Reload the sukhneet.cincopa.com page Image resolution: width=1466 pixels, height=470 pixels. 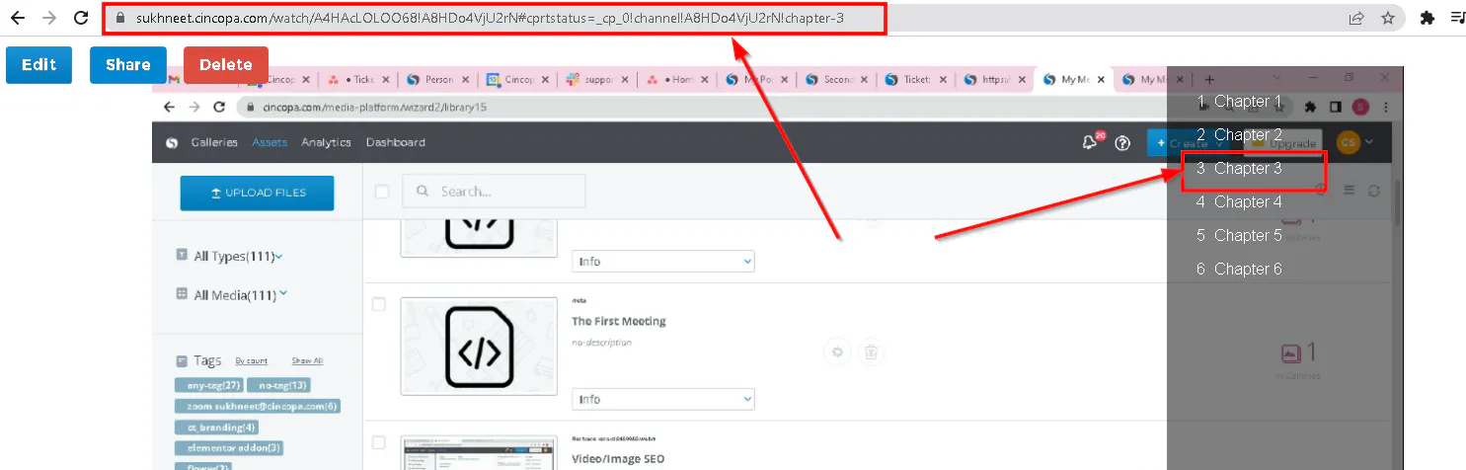[x=82, y=18]
